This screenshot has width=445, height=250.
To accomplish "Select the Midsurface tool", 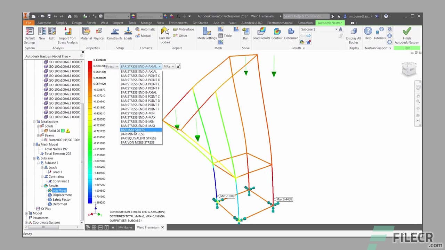I will pyautogui.click(x=183, y=29).
